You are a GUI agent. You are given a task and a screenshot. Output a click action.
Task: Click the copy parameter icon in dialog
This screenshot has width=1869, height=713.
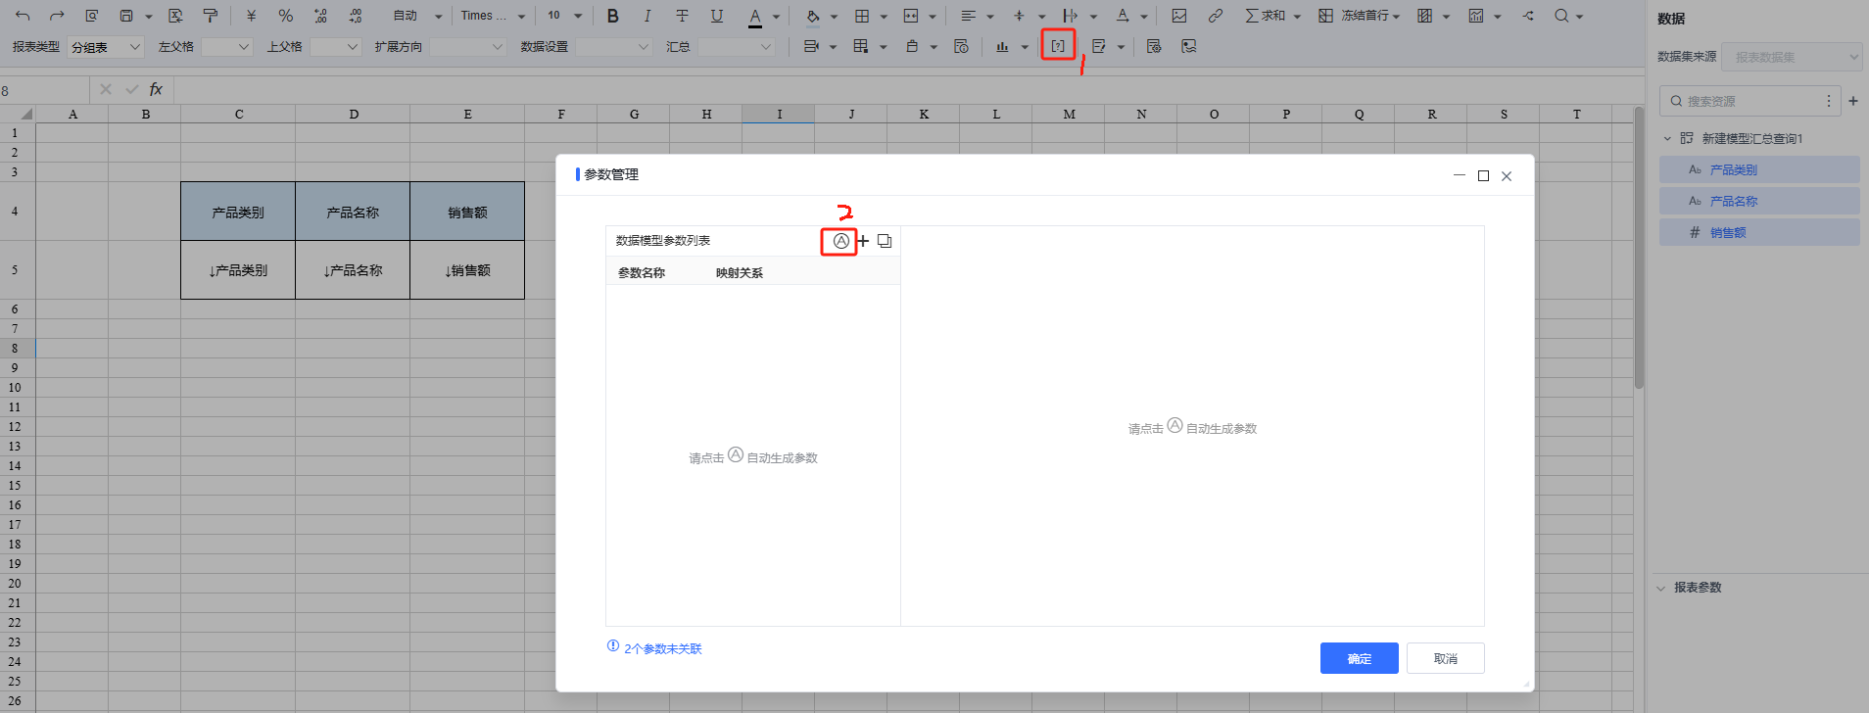(885, 241)
